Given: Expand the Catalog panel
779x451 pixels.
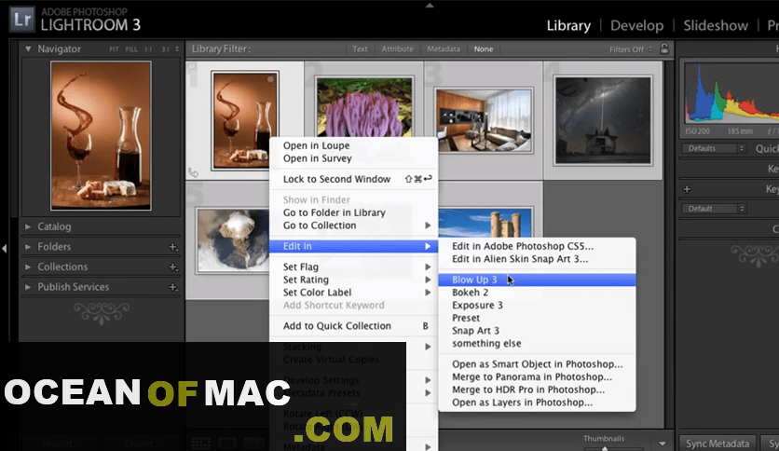Looking at the screenshot, I should coord(28,226).
